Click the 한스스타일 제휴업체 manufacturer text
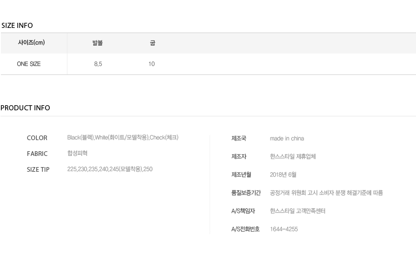The image size is (416, 256). point(293,156)
